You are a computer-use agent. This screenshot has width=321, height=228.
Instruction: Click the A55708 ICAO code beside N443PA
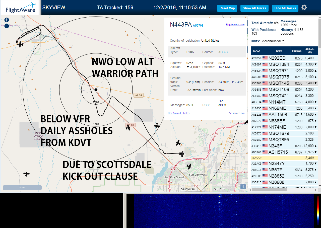pos(198,25)
